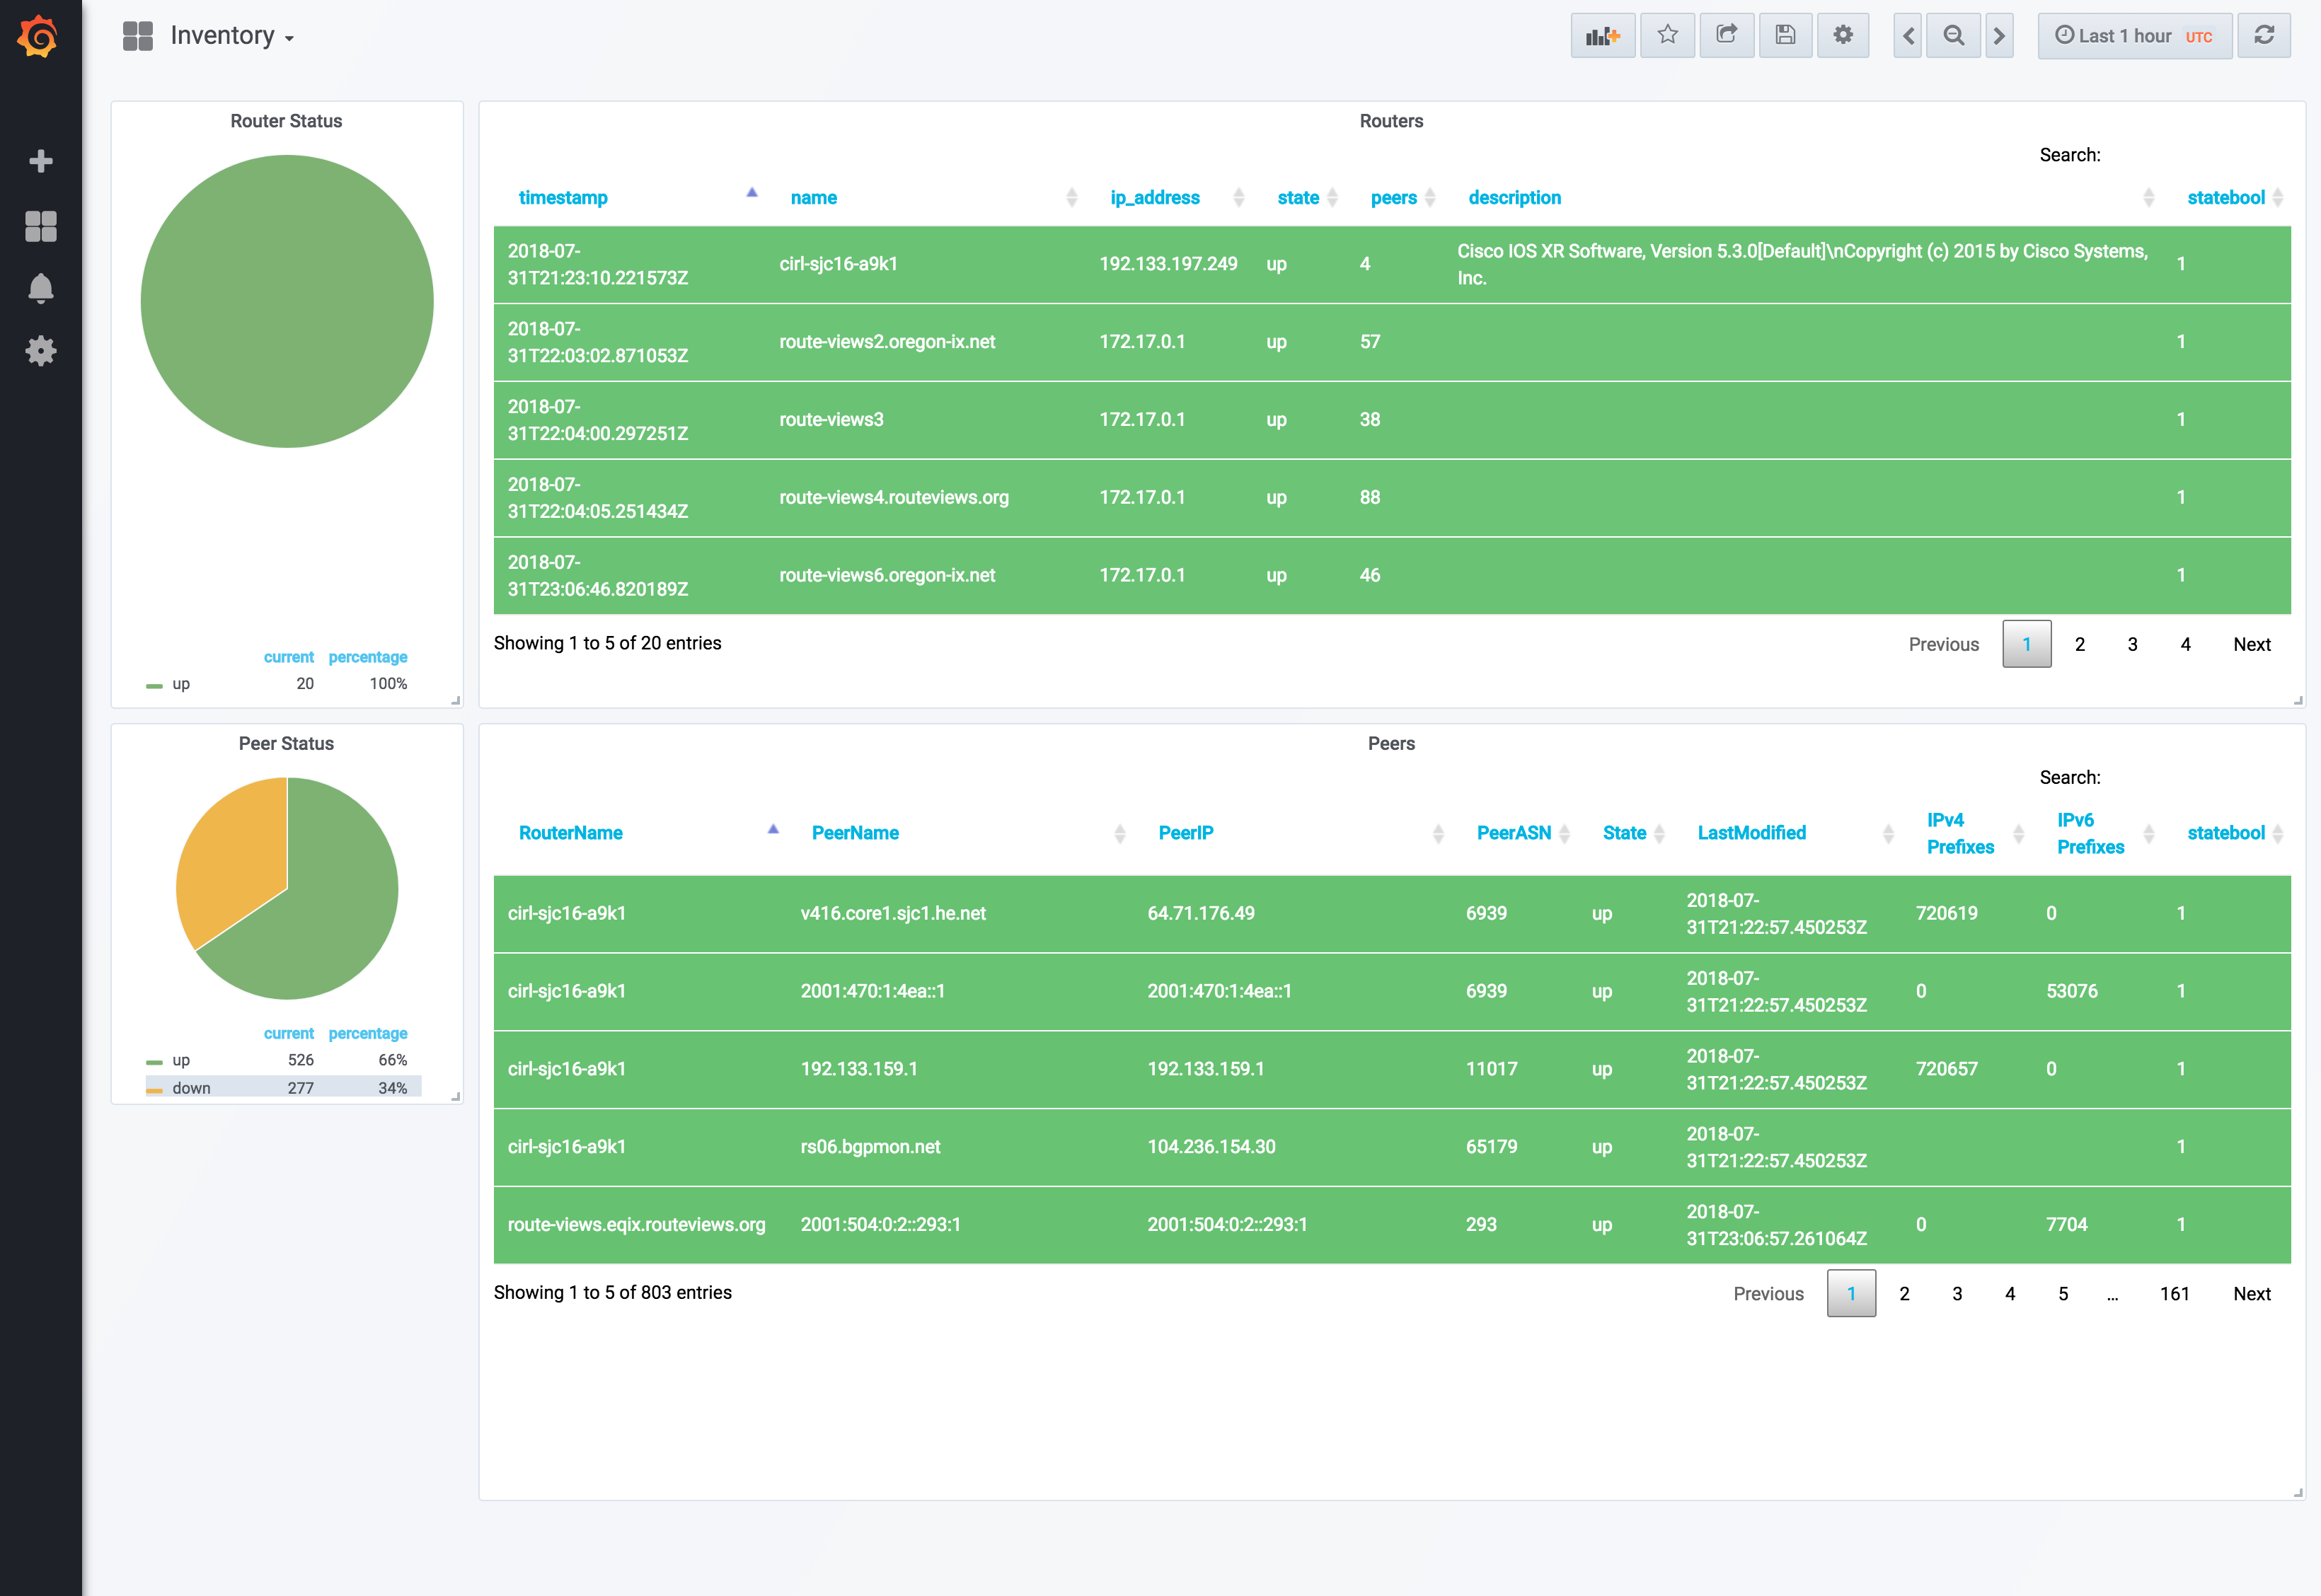The image size is (2321, 1596).
Task: Sort Peer Status legend by current
Action: tap(288, 1033)
